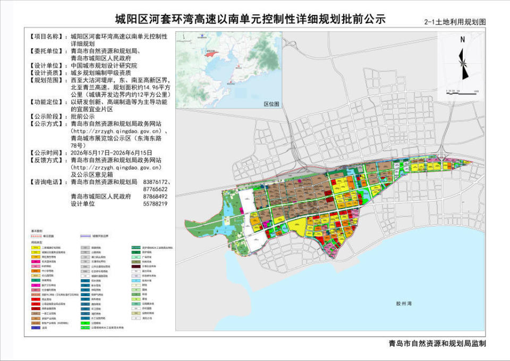510x361 pixels.
Task: Click the deep blue swatch ending first legend column
Action: (36, 328)
